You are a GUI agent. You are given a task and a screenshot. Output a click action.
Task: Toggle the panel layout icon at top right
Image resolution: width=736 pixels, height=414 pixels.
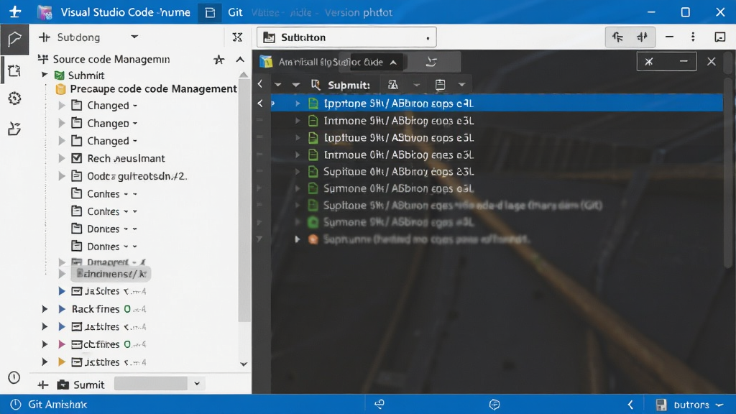(720, 37)
